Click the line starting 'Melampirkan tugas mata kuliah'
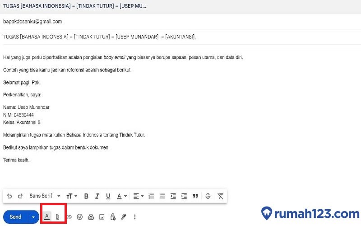The height and width of the screenshot is (226, 361). point(74,135)
